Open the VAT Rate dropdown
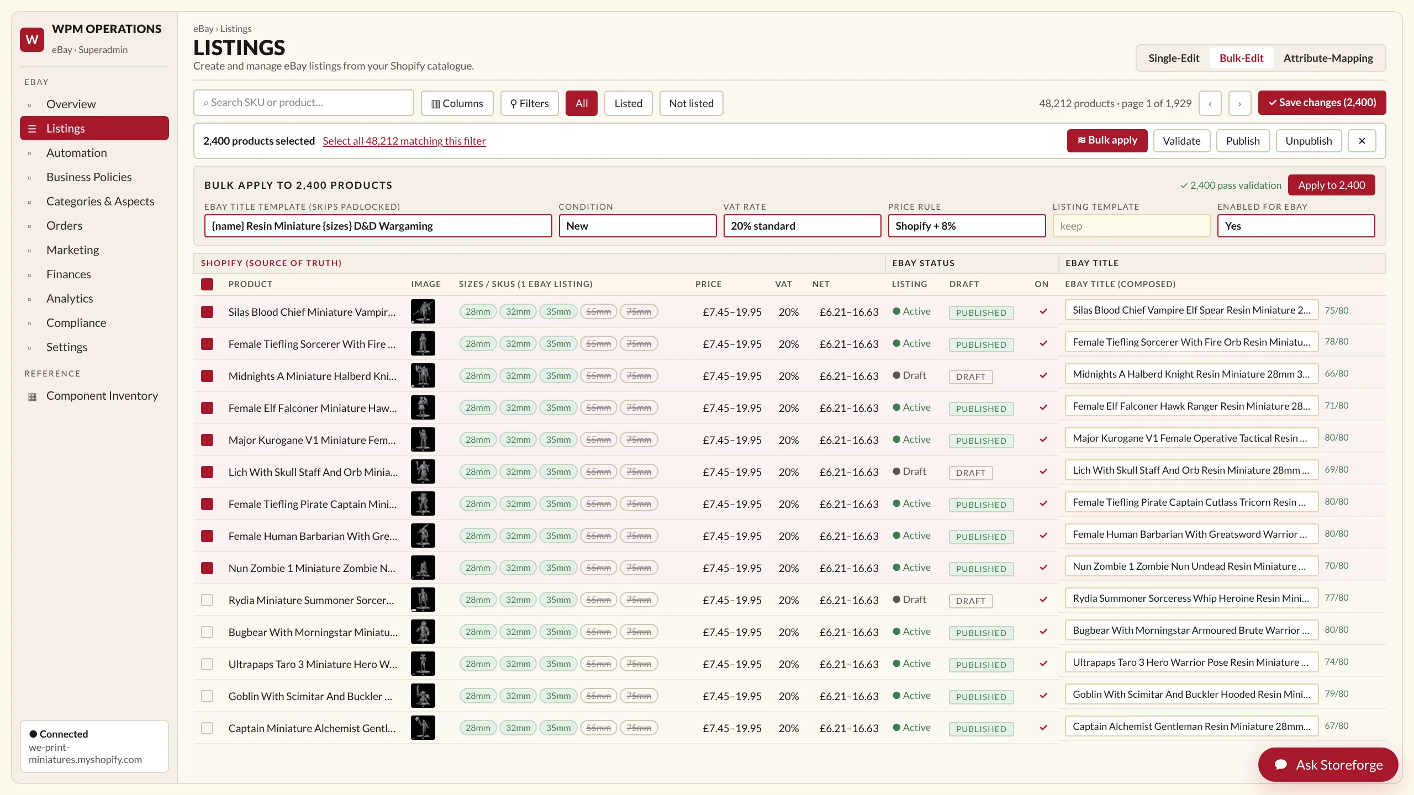 [x=802, y=226]
